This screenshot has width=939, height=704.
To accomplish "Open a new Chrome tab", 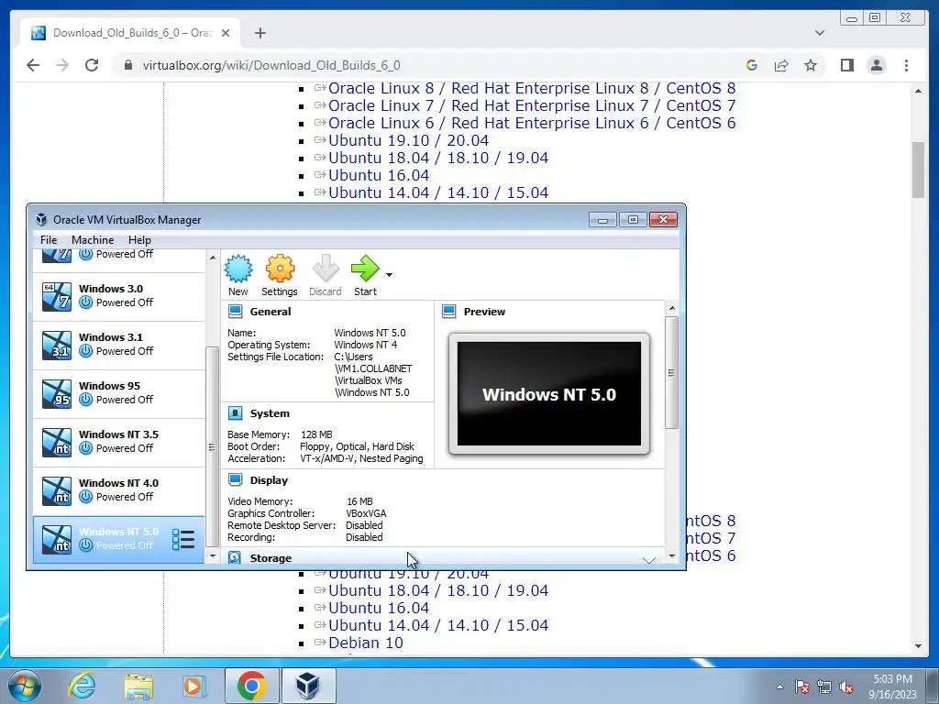I will pyautogui.click(x=260, y=33).
